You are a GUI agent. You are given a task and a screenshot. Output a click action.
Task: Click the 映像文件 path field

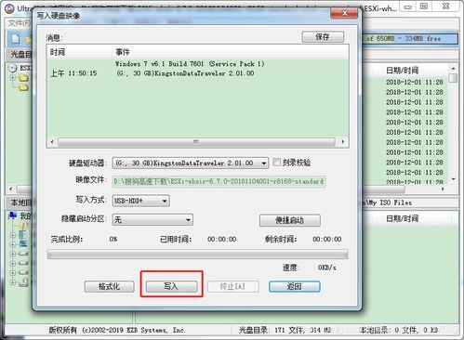(x=219, y=181)
